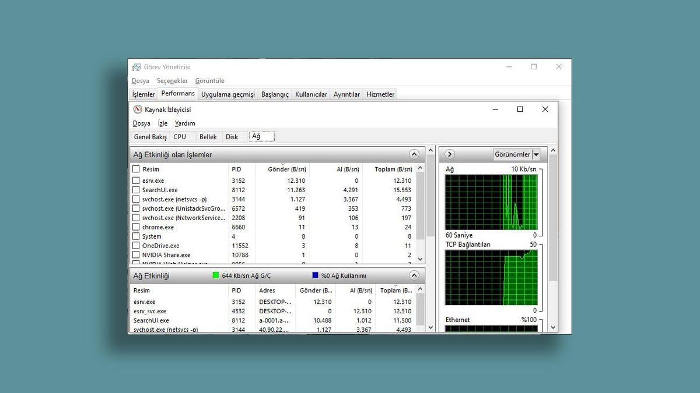The height and width of the screenshot is (393, 700).
Task: Click the green Ağ G/Ç legend square
Action: (216, 275)
